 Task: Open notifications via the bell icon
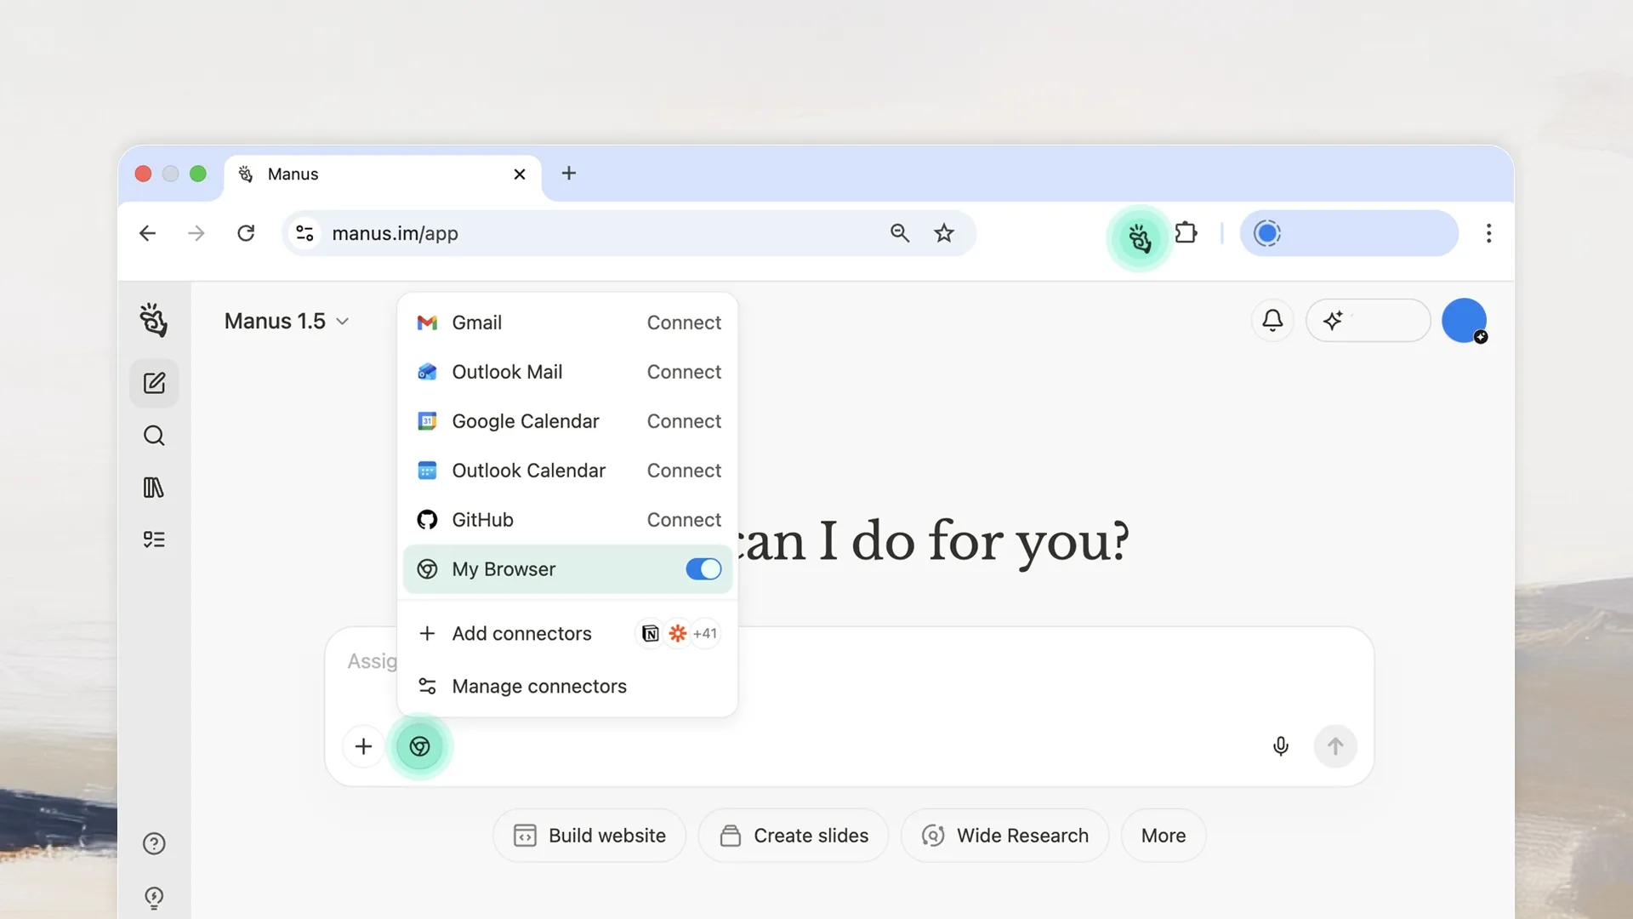point(1272,320)
